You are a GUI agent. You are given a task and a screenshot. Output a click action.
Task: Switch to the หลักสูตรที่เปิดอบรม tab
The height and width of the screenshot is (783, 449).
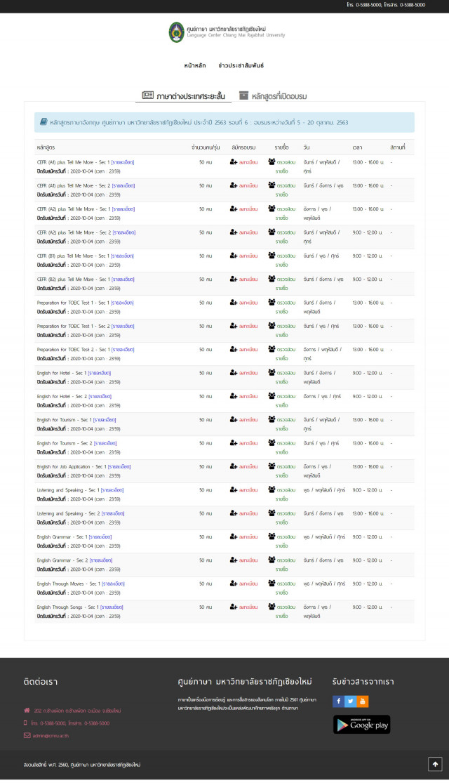point(273,96)
